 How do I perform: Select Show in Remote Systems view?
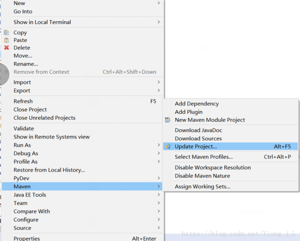point(83,137)
